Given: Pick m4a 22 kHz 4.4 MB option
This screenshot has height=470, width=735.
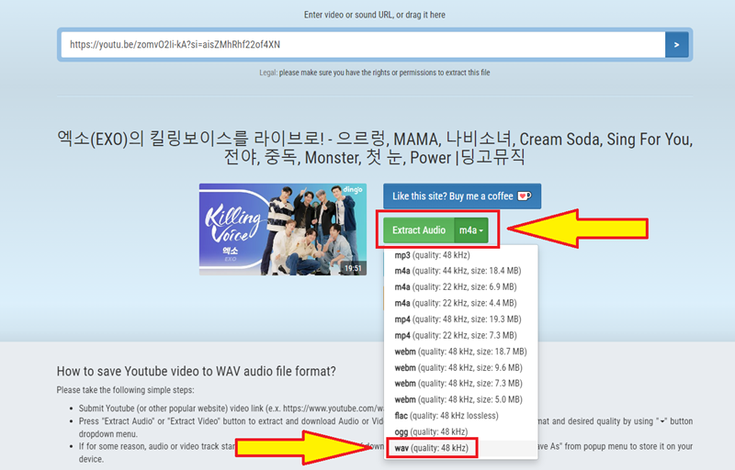Looking at the screenshot, I should coord(454,303).
